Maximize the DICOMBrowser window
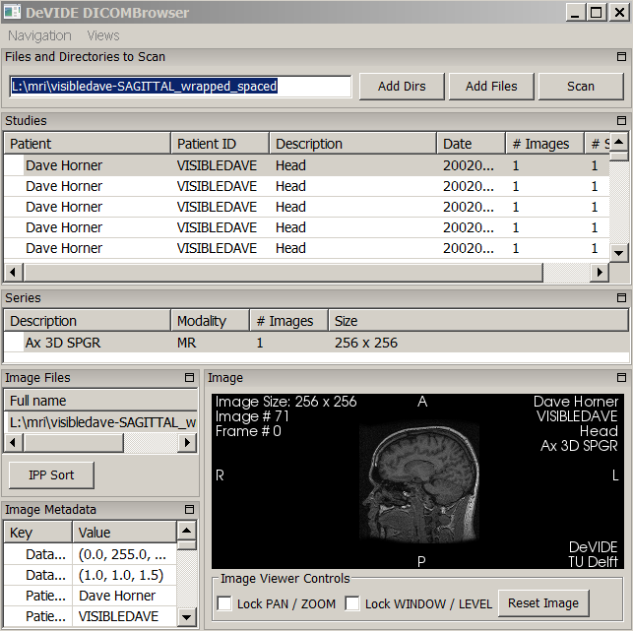Image resolution: width=633 pixels, height=631 pixels. (x=597, y=12)
